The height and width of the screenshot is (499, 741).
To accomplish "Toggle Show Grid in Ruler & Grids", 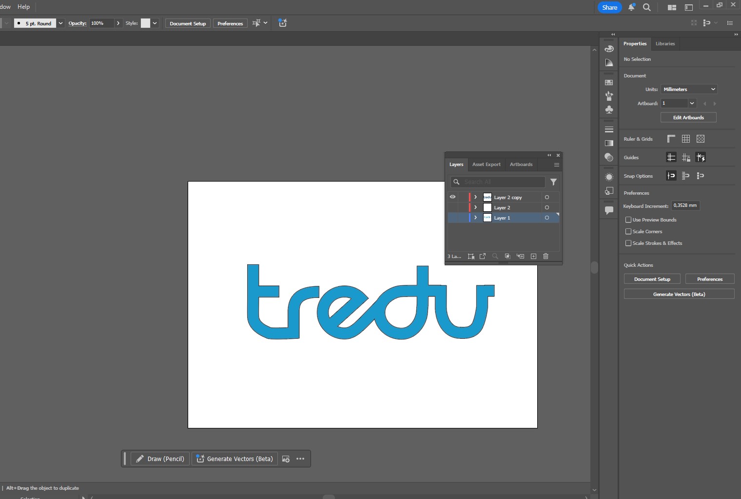I will (x=686, y=139).
